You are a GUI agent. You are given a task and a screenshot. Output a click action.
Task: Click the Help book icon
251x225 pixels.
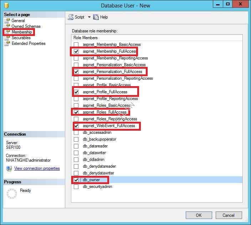(96, 17)
